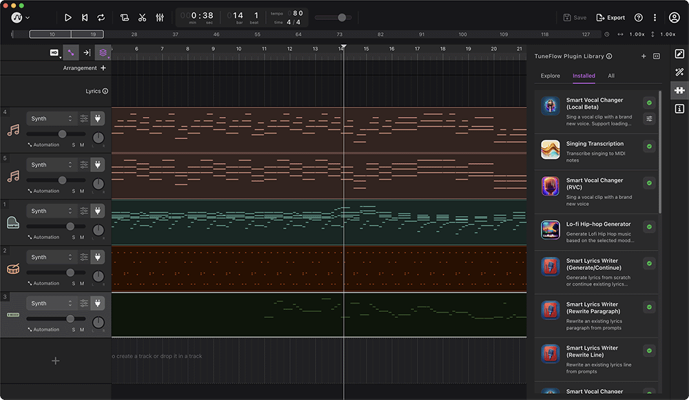This screenshot has height=400, width=689.
Task: Open the Synth instrument dropdown on track 1
Action: click(51, 211)
